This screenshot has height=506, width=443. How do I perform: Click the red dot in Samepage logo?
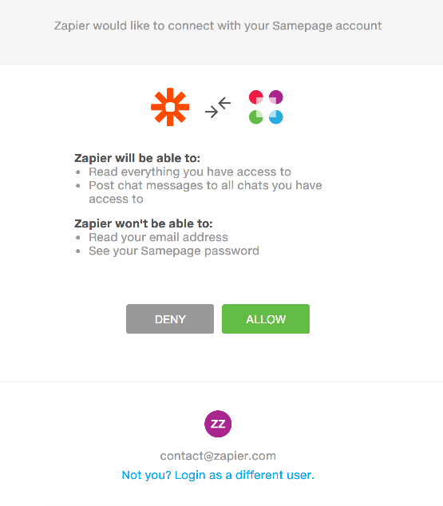pyautogui.click(x=256, y=97)
